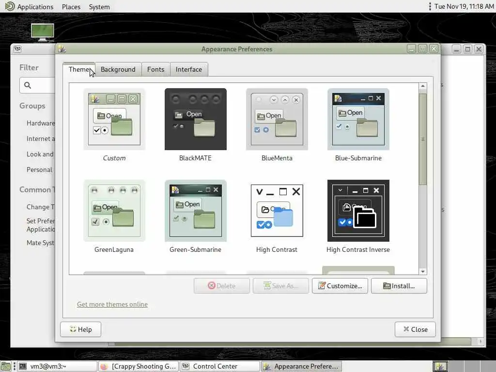
Task: Open the Background tab
Action: 118,69
